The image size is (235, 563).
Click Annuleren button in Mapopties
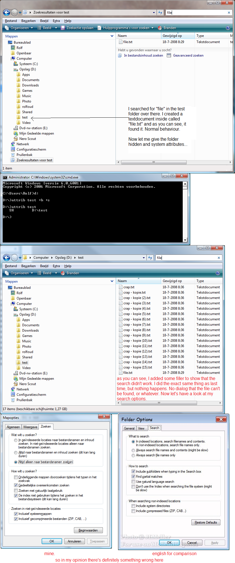click(74, 541)
